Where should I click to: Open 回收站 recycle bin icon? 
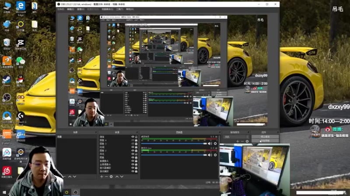(x=7, y=44)
